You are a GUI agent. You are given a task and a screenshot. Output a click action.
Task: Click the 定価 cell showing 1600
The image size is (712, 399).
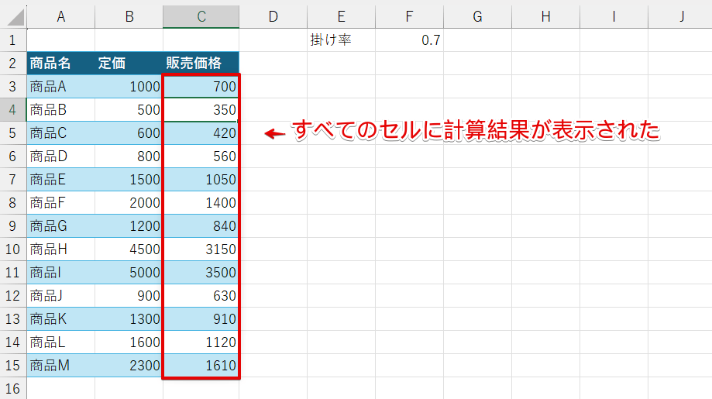pos(129,342)
